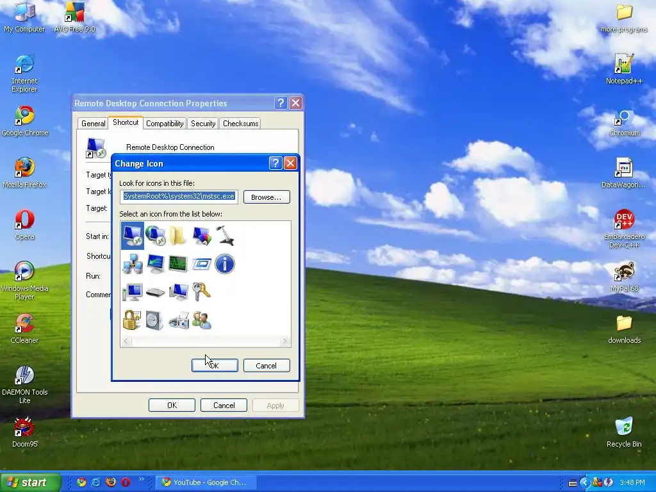Select the printer and camera icon

point(179,321)
